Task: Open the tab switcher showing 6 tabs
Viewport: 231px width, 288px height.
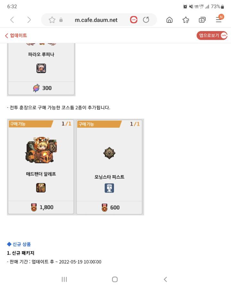Action: (x=202, y=20)
